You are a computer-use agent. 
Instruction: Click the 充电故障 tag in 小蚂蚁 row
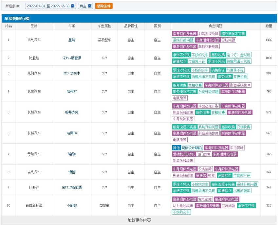coord(205,200)
